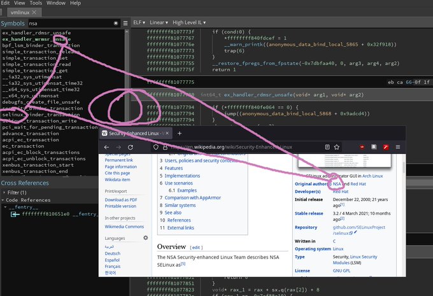Image resolution: width=433 pixels, height=296 pixels.
Task: Click the GNU GPL license link
Action: [x=341, y=271]
